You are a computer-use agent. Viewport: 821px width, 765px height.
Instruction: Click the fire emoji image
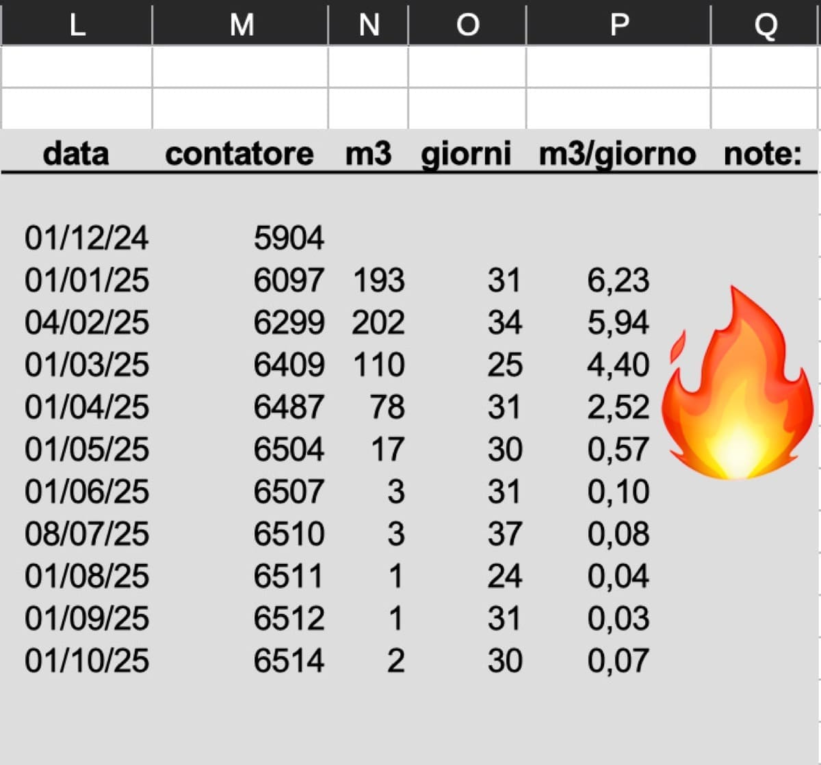click(735, 383)
